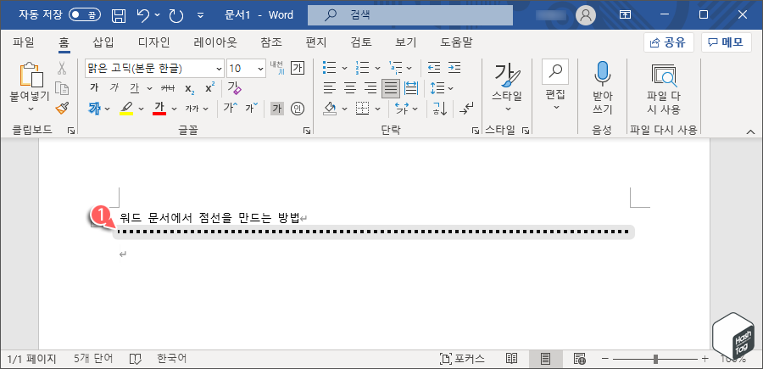This screenshot has width=763, height=369.
Task: Click the 포커스 focus mode button
Action: click(462, 360)
